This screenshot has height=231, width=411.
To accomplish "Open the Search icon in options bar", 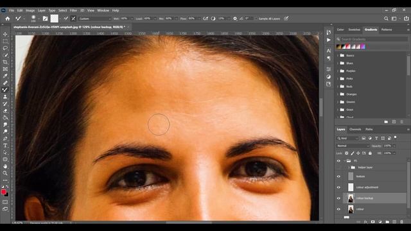I will pyautogui.click(x=386, y=19).
